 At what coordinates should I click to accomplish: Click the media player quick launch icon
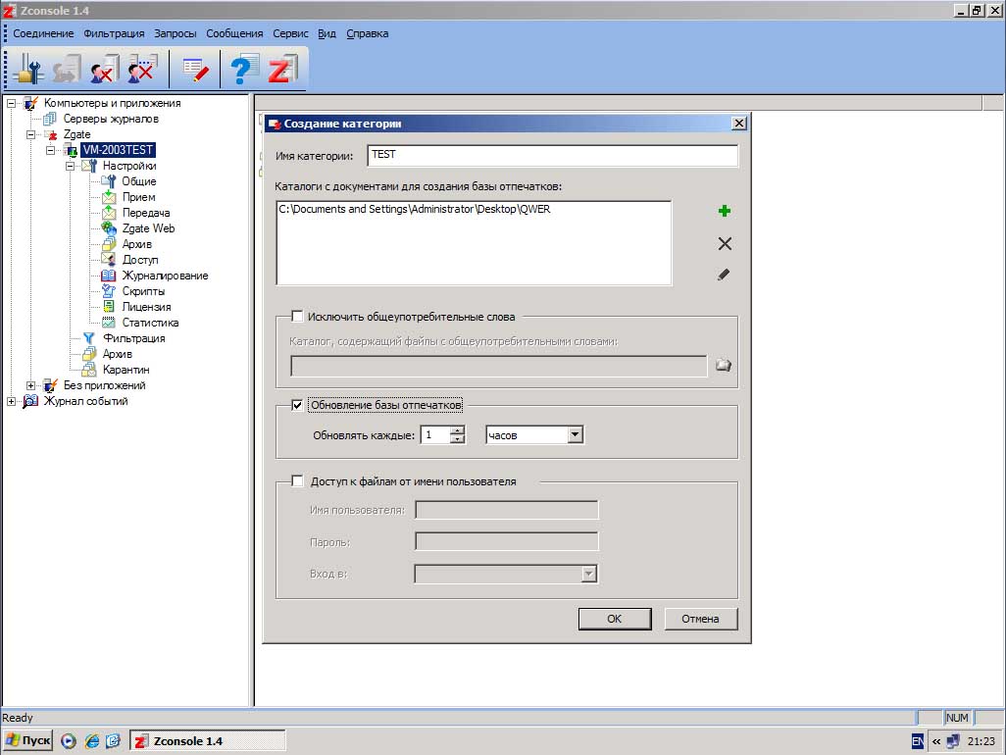[69, 741]
